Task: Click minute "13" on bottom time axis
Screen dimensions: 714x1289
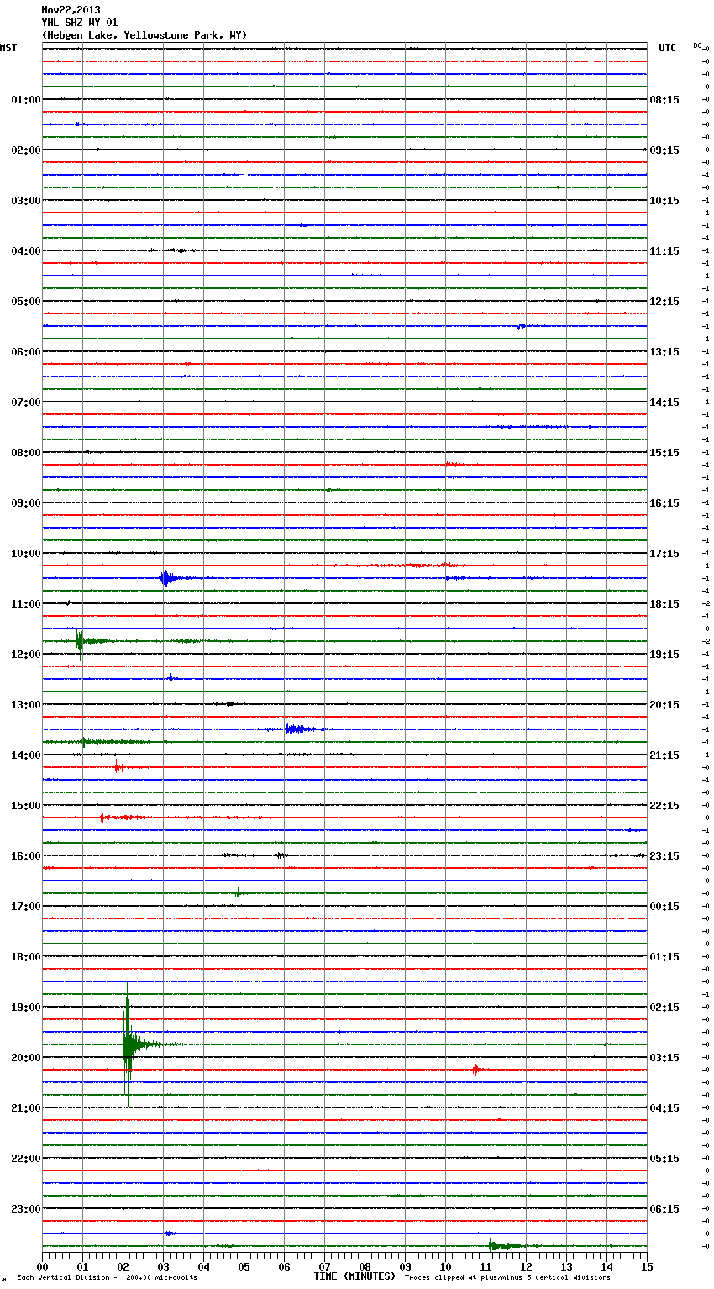Action: coord(566,1265)
